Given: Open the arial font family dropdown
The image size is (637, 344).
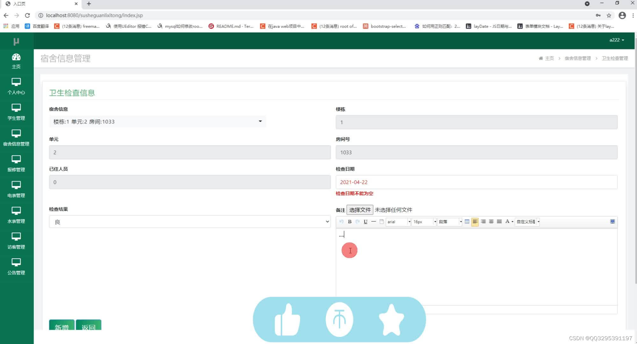Looking at the screenshot, I should click(x=398, y=222).
